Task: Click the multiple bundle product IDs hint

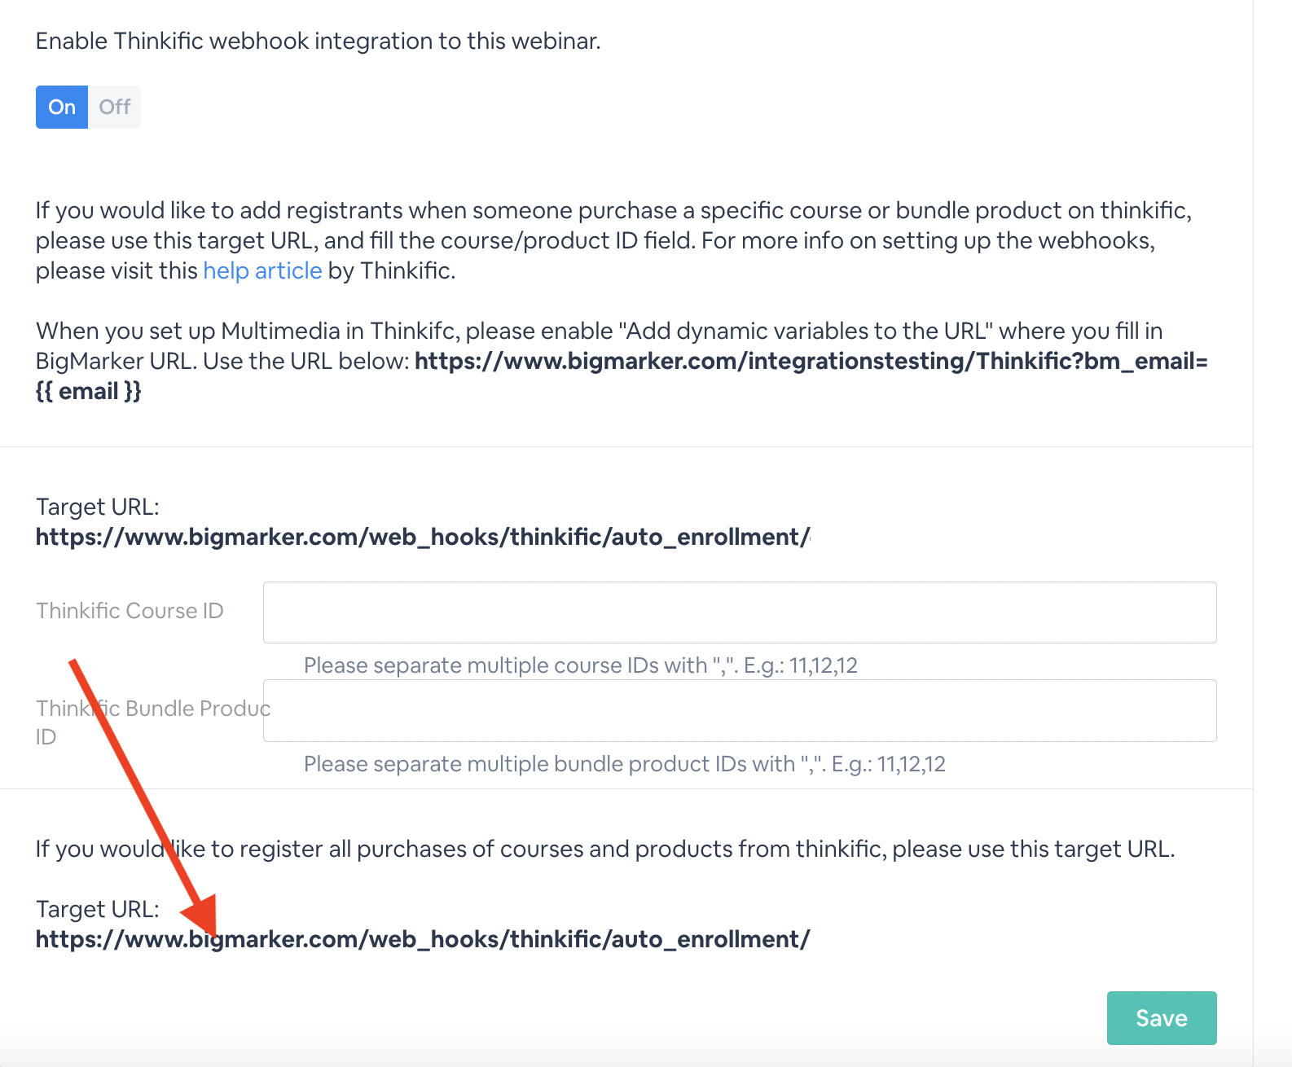Action: pyautogui.click(x=625, y=764)
